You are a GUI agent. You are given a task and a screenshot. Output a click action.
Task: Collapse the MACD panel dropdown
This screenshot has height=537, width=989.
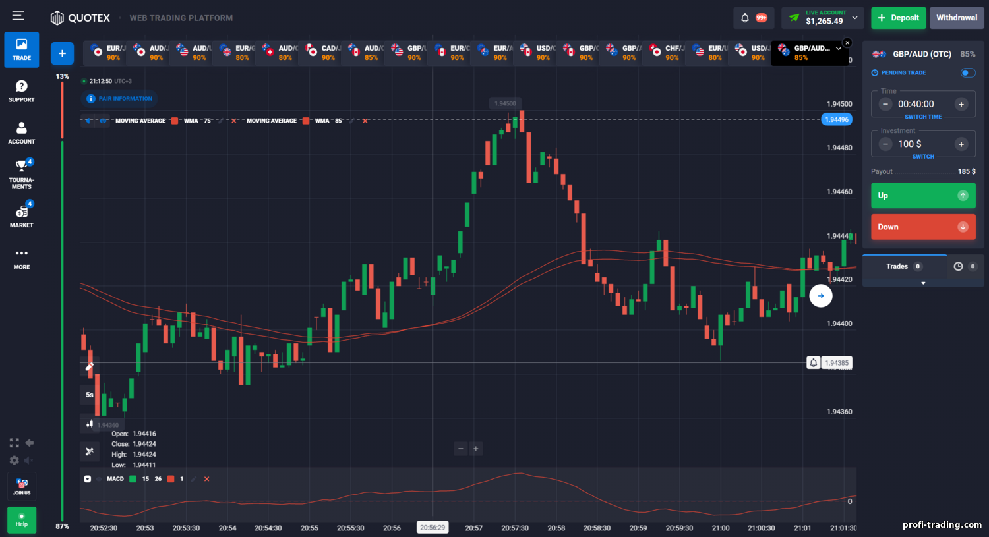click(87, 479)
